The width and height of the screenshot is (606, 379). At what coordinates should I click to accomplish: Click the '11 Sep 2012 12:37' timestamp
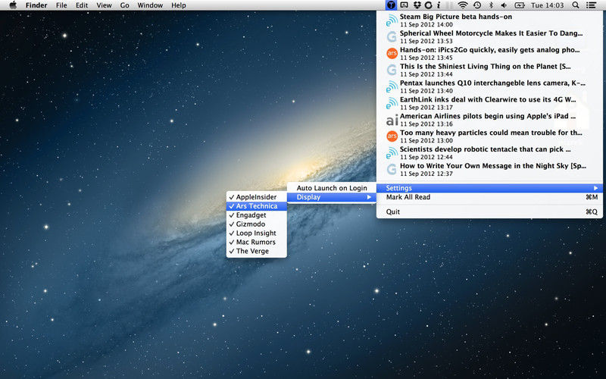click(426, 174)
